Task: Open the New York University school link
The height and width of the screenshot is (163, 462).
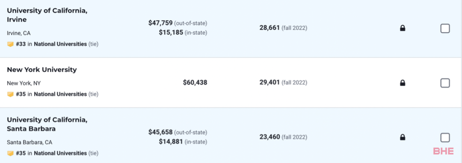Action: click(x=42, y=70)
